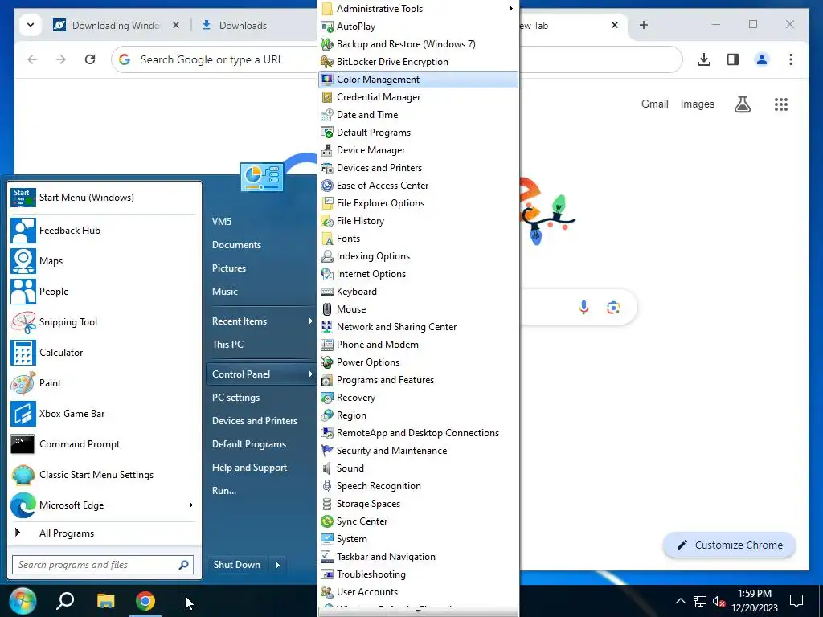This screenshot has width=823, height=617.
Task: Open BitLocker Drive Encryption entry
Action: click(418, 62)
